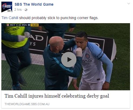Open the SBS The World Game page name

34,4
